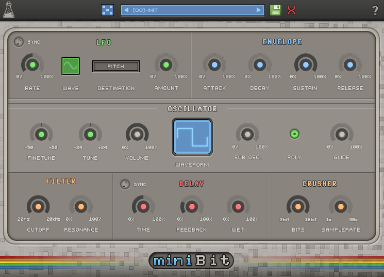Click the green LFO sine wave icon

[71, 66]
